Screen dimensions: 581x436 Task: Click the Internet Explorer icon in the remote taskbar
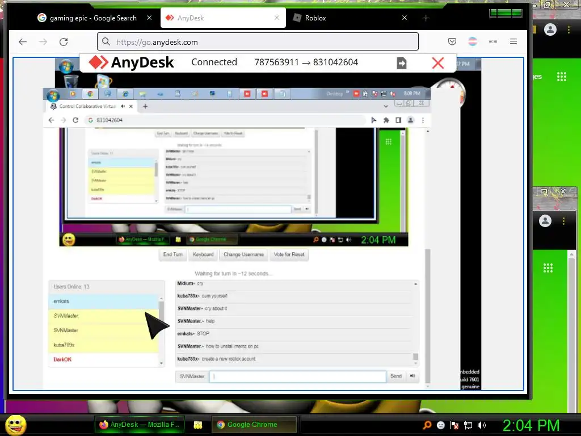coord(125,94)
